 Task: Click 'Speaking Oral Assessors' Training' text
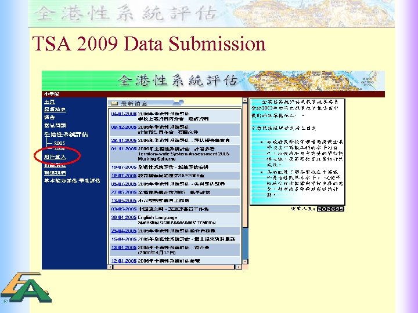pyautogui.click(x=176, y=222)
